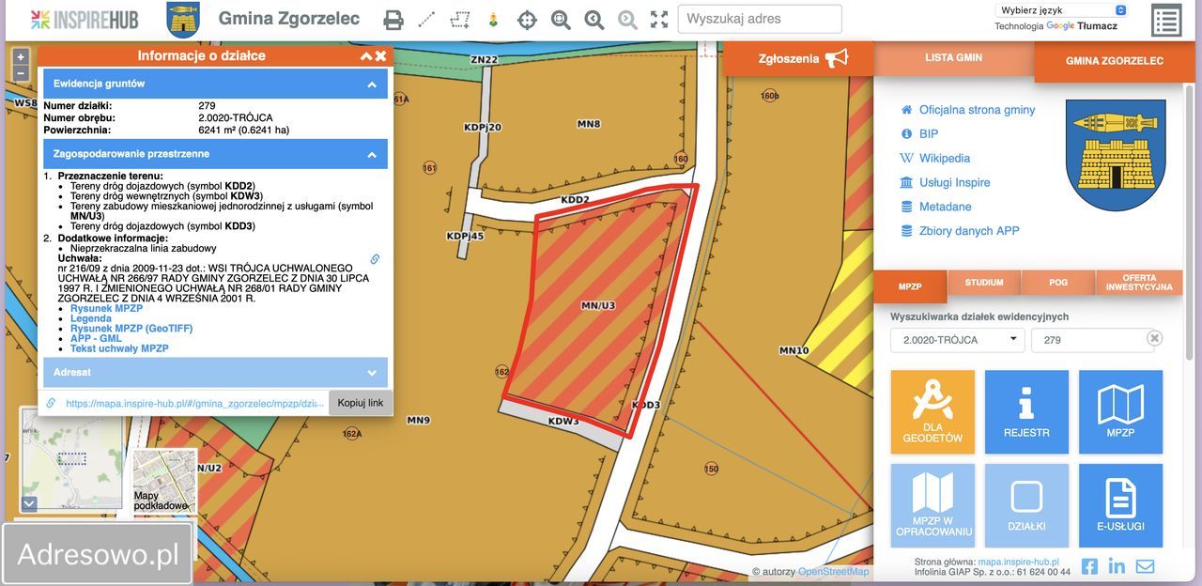
Task: Click the MPZP map tile
Action: click(1120, 412)
